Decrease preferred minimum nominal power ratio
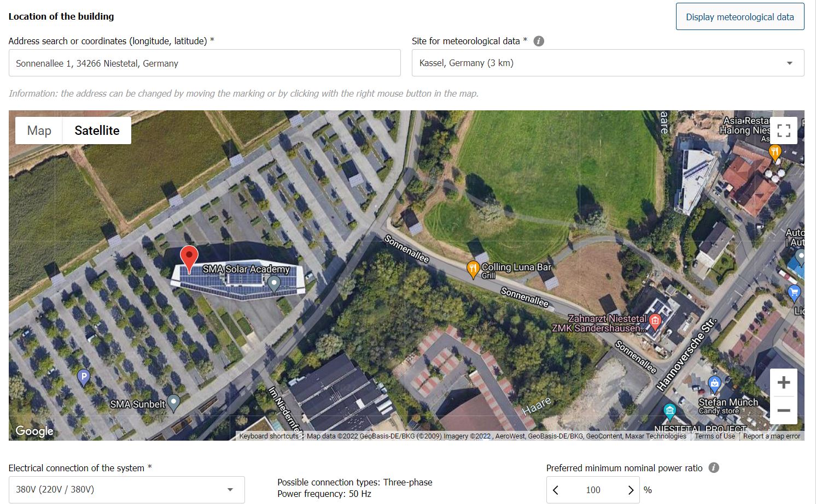This screenshot has width=816, height=504. tap(556, 490)
